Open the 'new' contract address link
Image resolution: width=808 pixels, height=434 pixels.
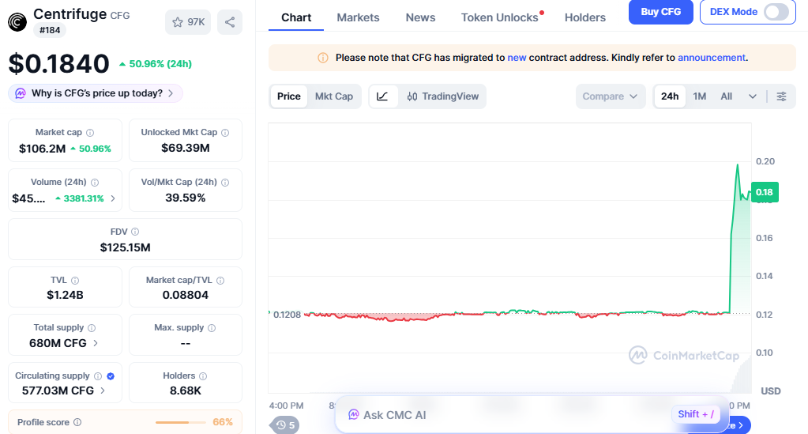[517, 58]
